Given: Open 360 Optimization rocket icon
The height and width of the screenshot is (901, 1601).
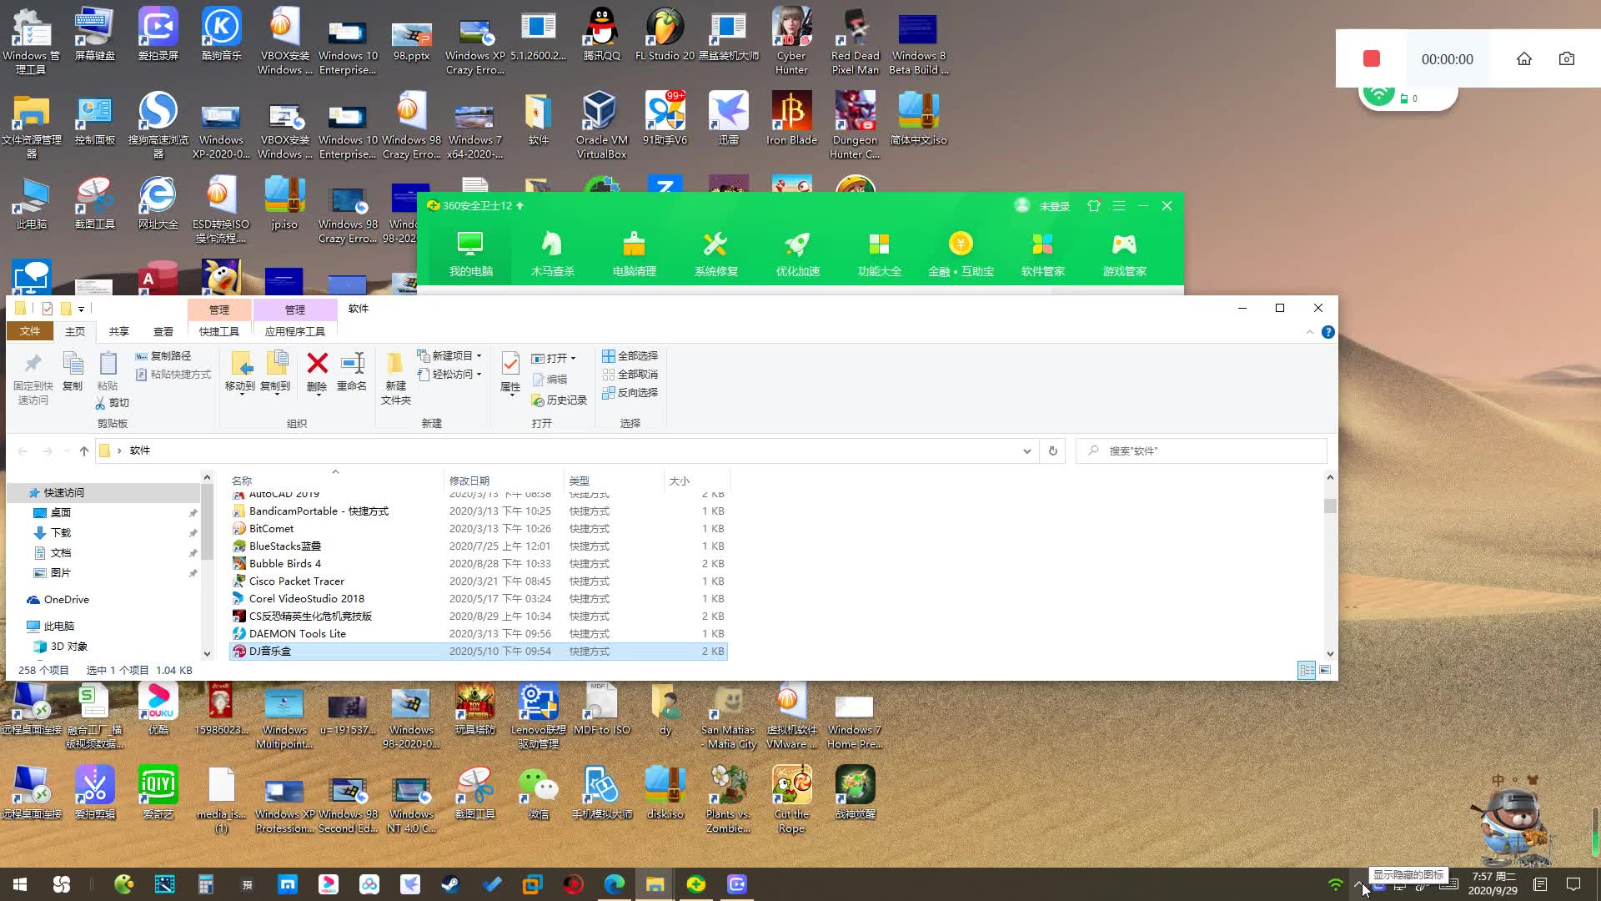Looking at the screenshot, I should click(x=797, y=244).
